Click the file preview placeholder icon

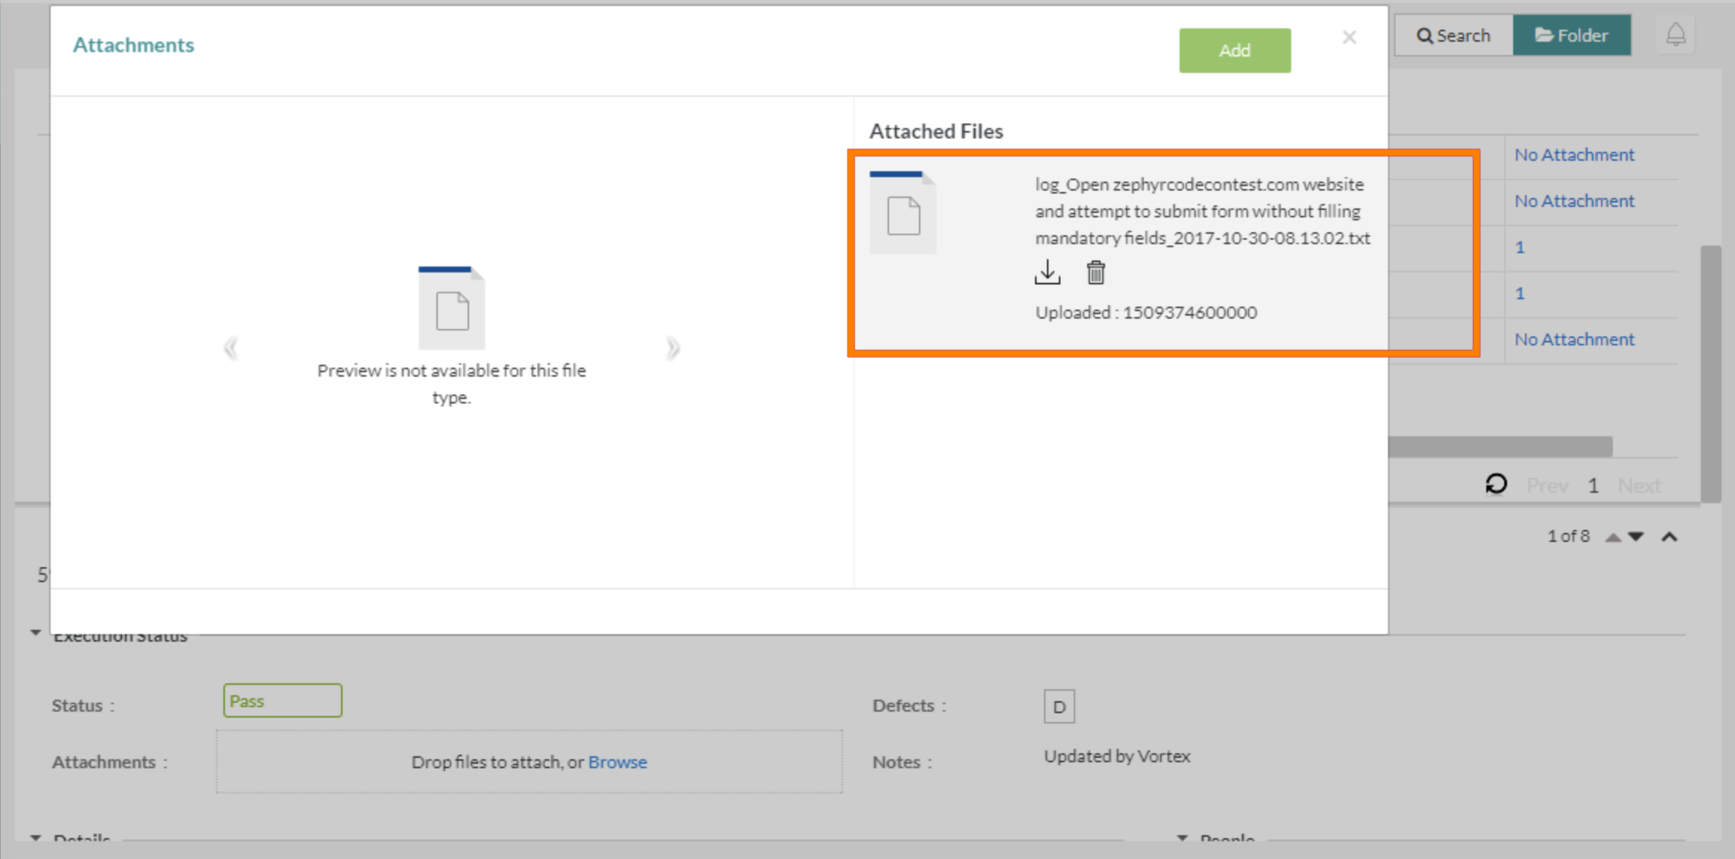451,307
